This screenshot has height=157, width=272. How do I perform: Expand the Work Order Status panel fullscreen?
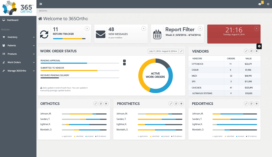click(181, 51)
